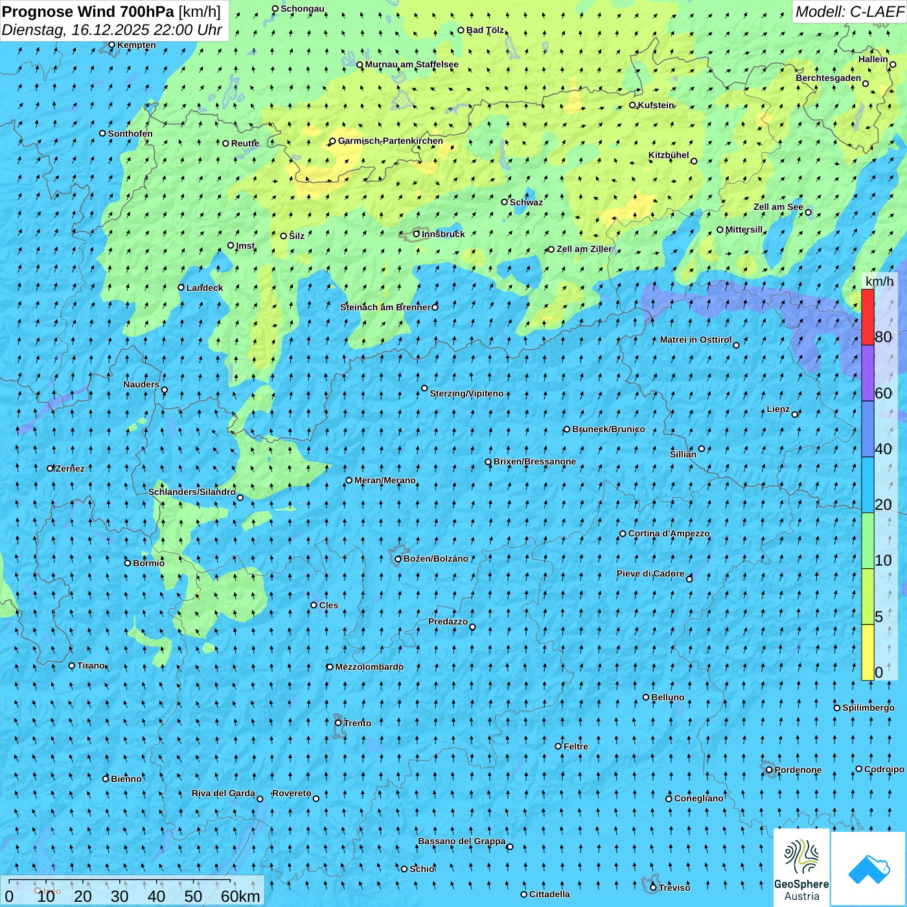Click the purple 60 km/h legend segment
The width and height of the screenshot is (907, 907).
point(867,373)
